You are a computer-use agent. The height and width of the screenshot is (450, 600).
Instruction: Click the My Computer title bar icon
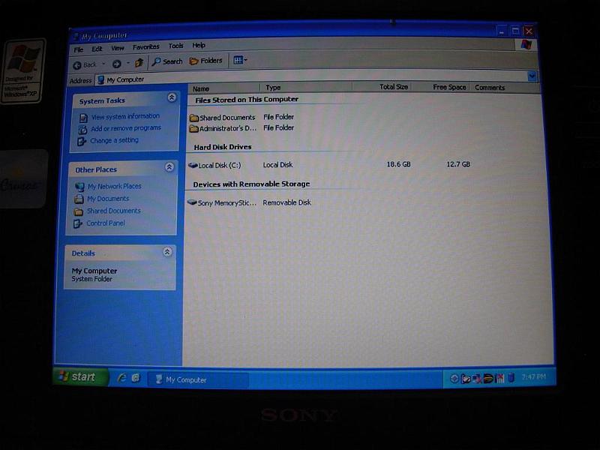click(x=76, y=37)
